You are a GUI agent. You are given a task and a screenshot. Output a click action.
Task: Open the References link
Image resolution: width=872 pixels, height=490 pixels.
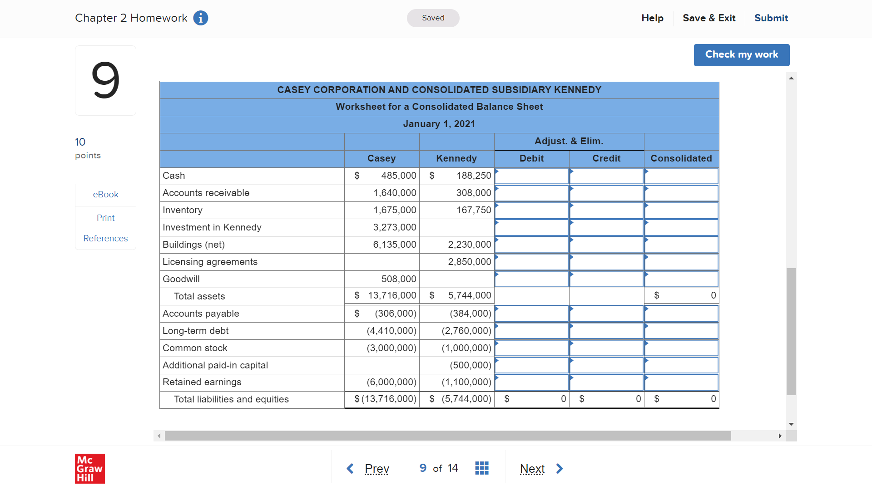tap(105, 239)
